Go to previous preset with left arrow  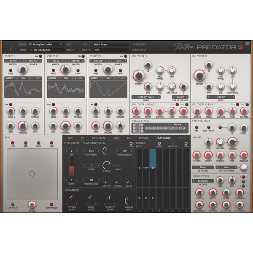pos(60,45)
